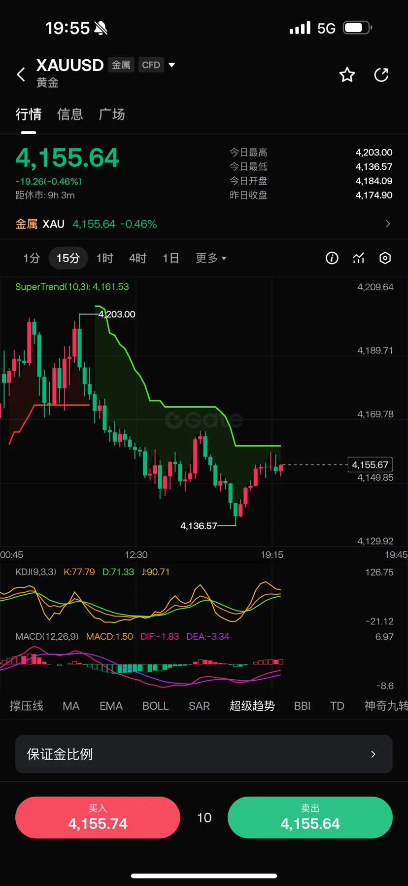Screen dimensions: 408x886
Task: Tap the 12:30 time axis label
Action: (136, 555)
